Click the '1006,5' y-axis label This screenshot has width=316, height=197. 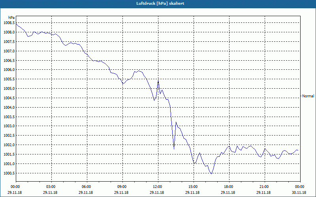click(9, 60)
